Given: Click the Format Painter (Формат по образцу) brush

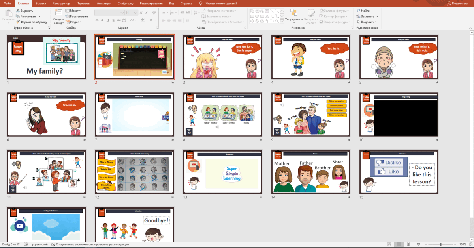Looking at the screenshot, I should [x=18, y=22].
